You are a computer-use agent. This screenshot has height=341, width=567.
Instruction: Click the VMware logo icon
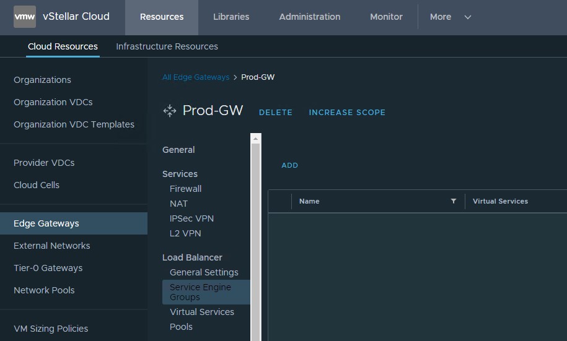pyautogui.click(x=24, y=17)
